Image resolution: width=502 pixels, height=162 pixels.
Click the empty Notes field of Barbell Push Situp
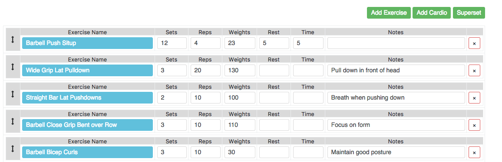(x=396, y=43)
